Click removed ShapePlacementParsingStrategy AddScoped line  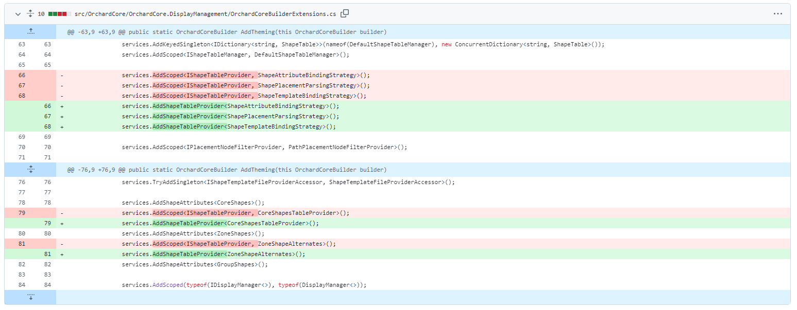(x=246, y=85)
